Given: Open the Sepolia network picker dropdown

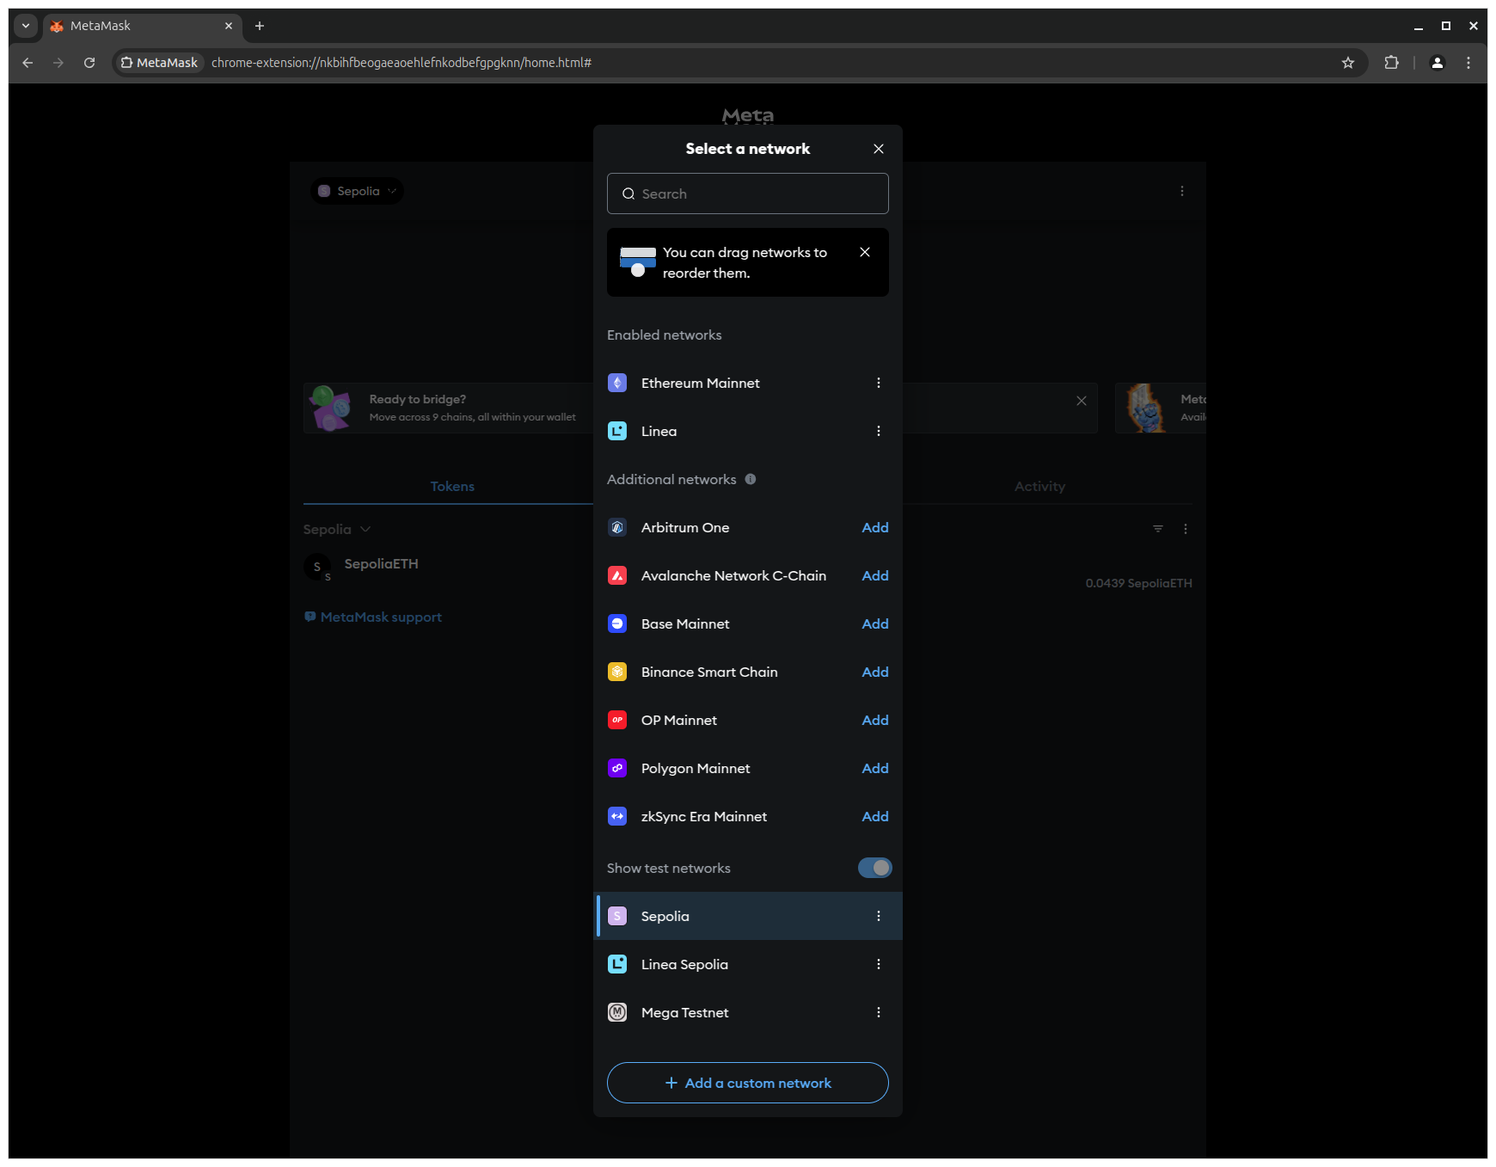Looking at the screenshot, I should tap(357, 191).
